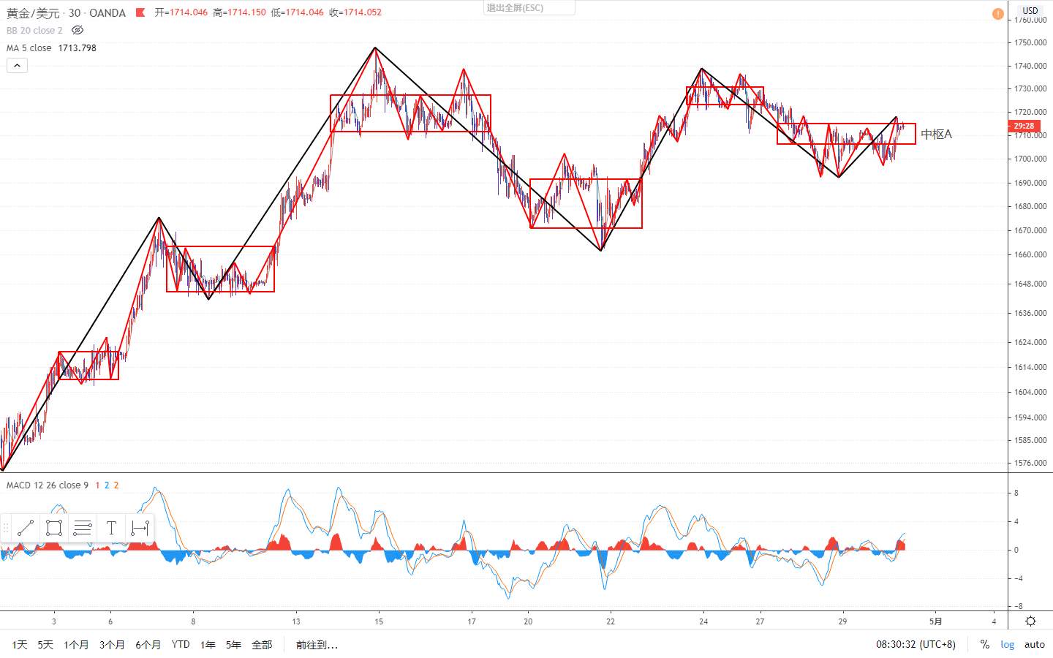Viewport: 1053px width, 658px height.
Task: Click the red flag market status icon
Action: (x=140, y=12)
